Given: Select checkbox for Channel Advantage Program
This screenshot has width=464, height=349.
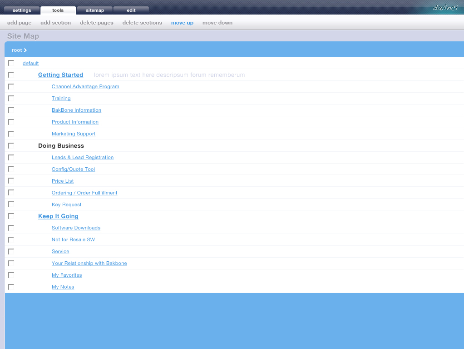Looking at the screenshot, I should click(x=11, y=86).
